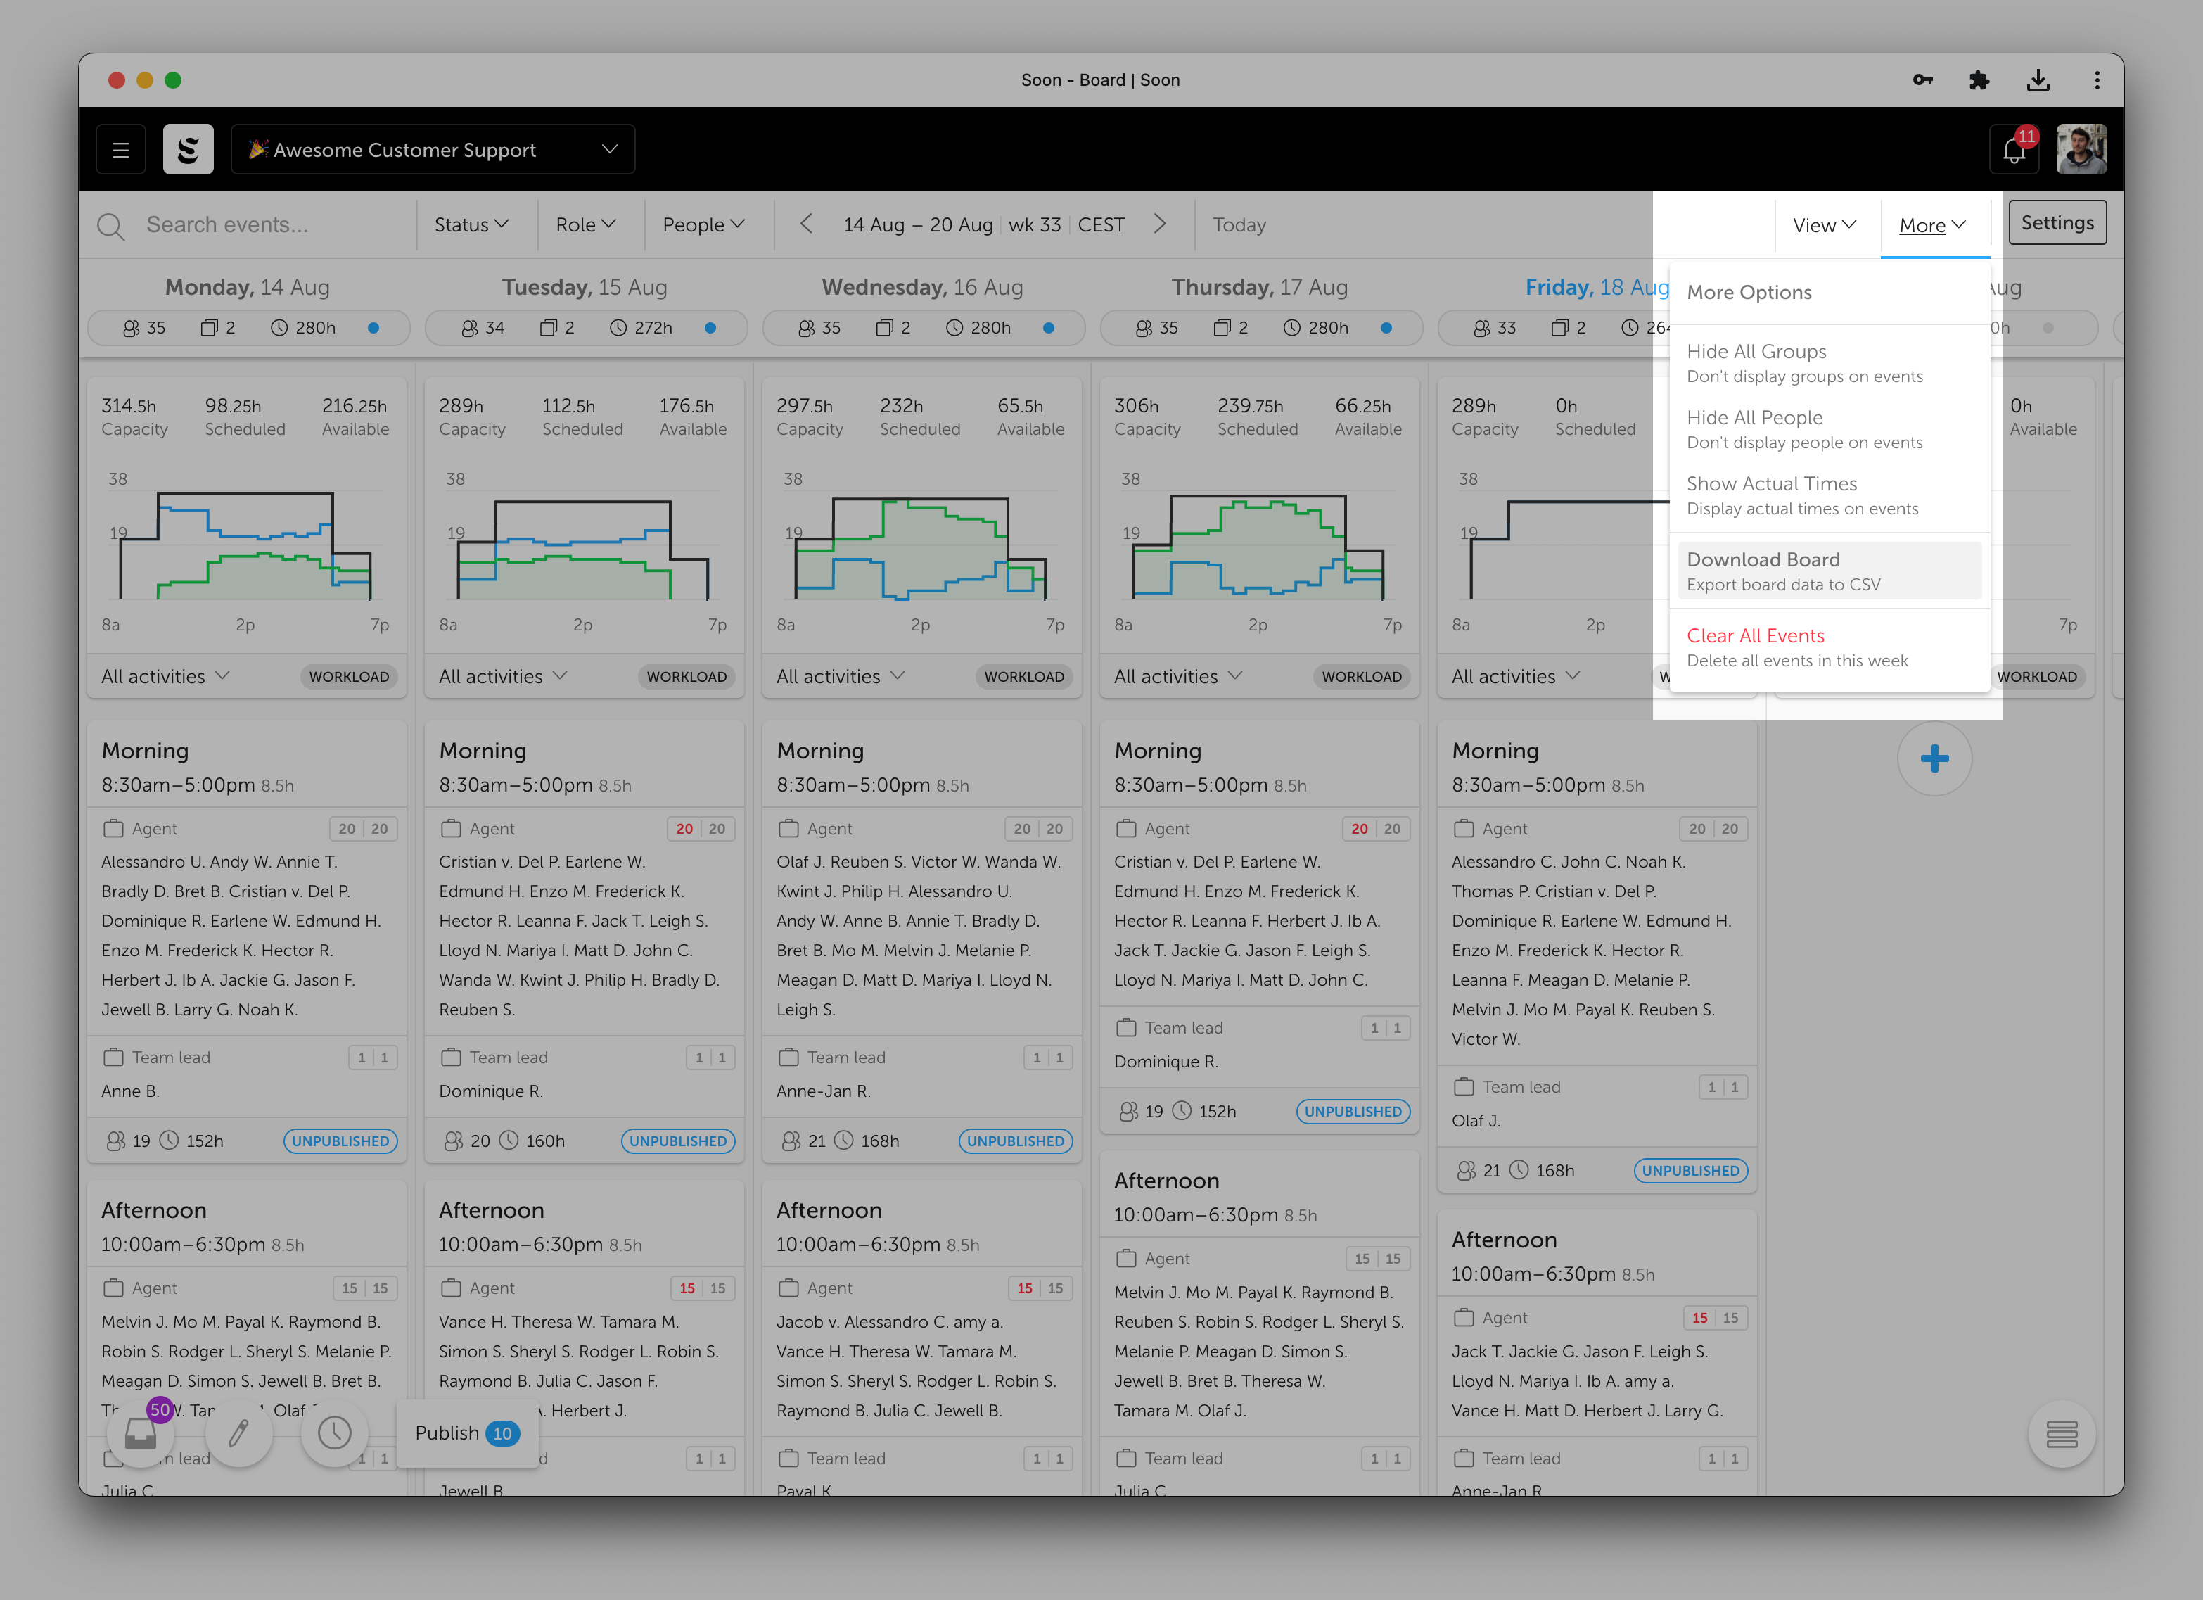Open the clock history icon

point(334,1433)
